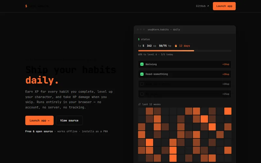Click the 'Earn XP for every habit' paragraph

[69, 99]
